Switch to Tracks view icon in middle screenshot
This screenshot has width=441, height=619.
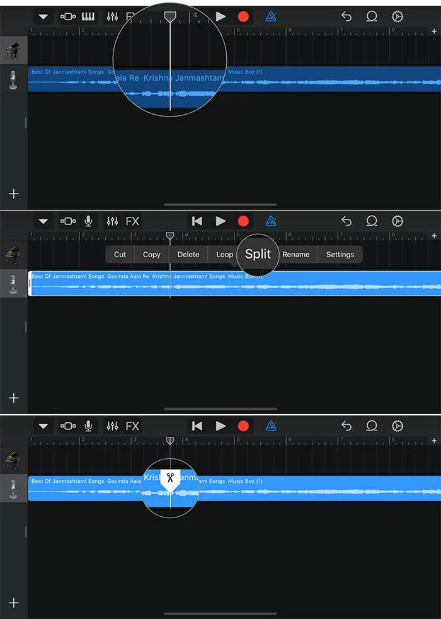point(68,221)
